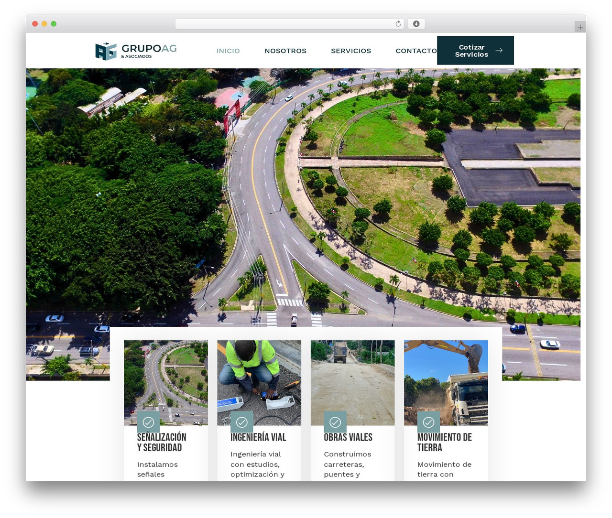Open the Señalización y Seguridad heading link
612x518 pixels.
tap(162, 442)
